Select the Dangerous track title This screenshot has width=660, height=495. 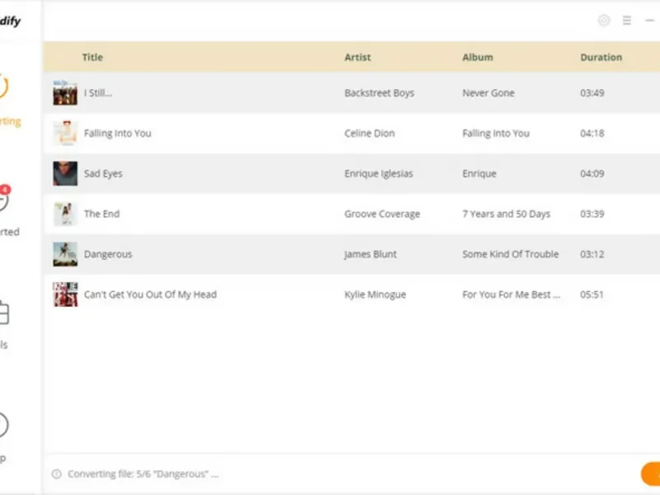point(107,255)
